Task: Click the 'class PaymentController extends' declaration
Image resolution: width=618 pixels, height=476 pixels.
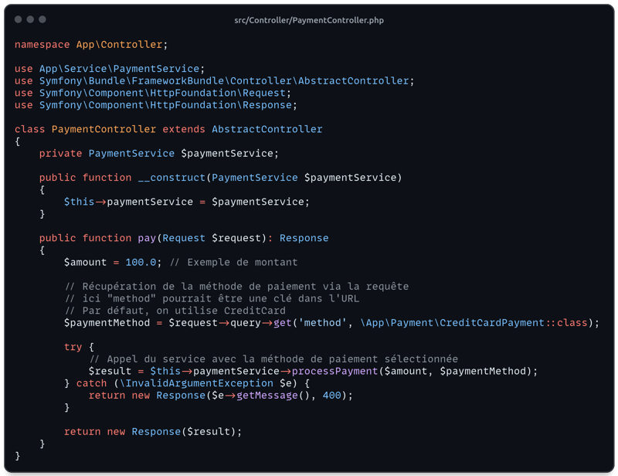Action: point(110,129)
